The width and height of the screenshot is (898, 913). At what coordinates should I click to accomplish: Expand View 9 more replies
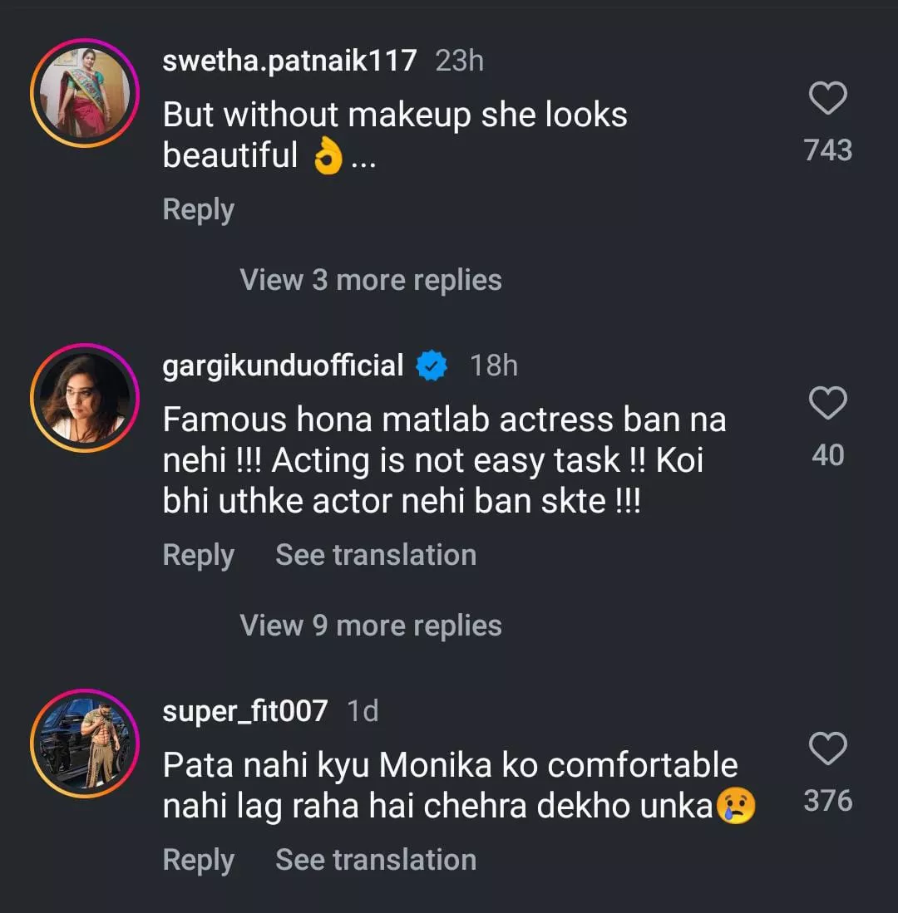pyautogui.click(x=371, y=626)
